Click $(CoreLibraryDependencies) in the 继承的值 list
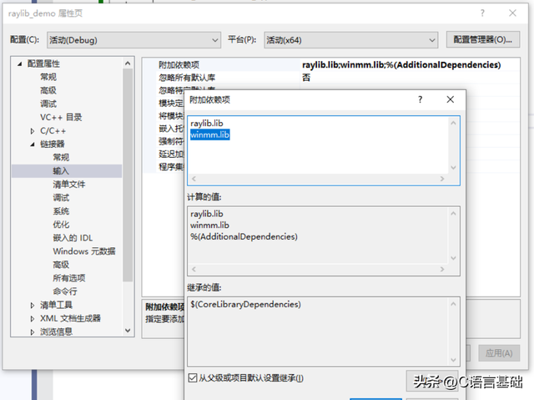This screenshot has width=534, height=400. [x=245, y=304]
